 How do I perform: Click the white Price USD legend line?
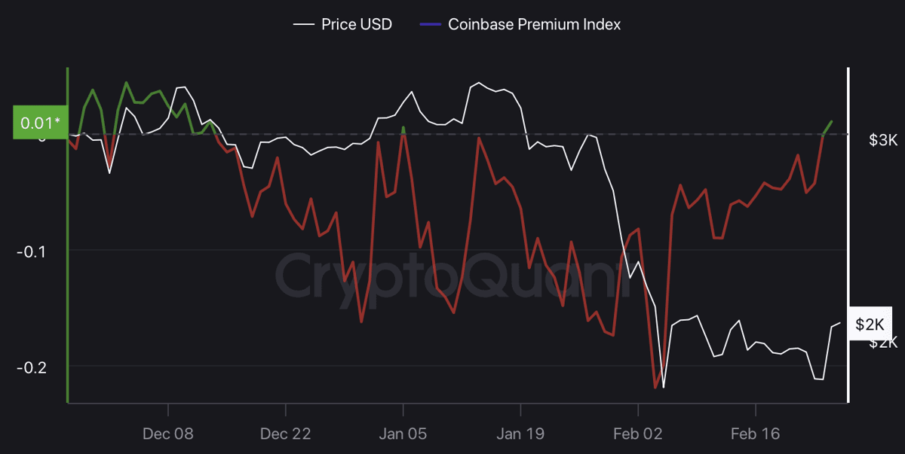point(304,25)
